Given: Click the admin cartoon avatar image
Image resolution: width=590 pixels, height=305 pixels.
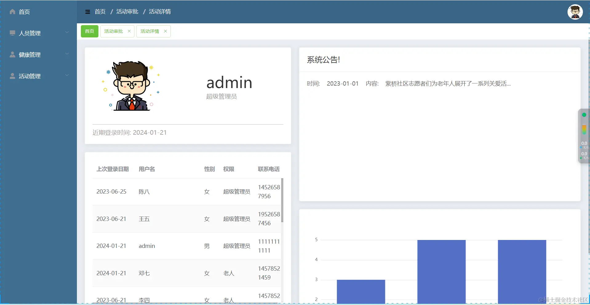Looking at the screenshot, I should tap(132, 86).
